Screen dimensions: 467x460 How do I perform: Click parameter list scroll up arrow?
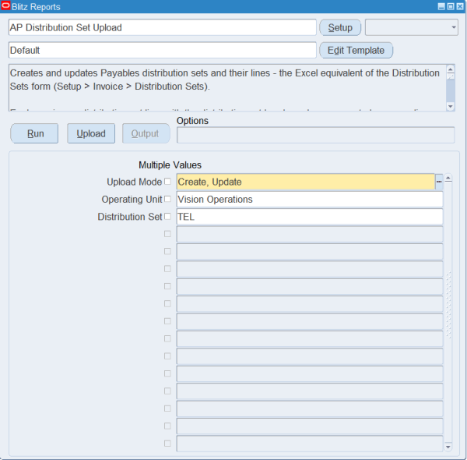point(448,178)
